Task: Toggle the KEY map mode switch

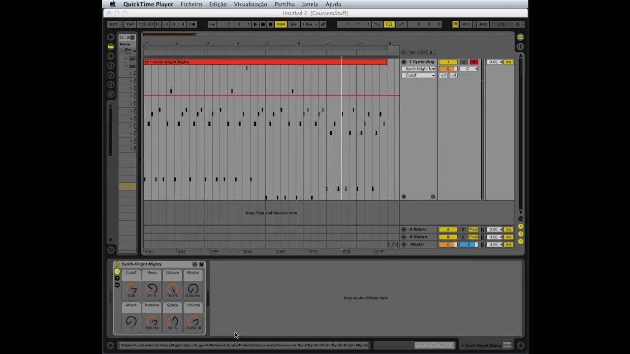Action: coord(466,24)
